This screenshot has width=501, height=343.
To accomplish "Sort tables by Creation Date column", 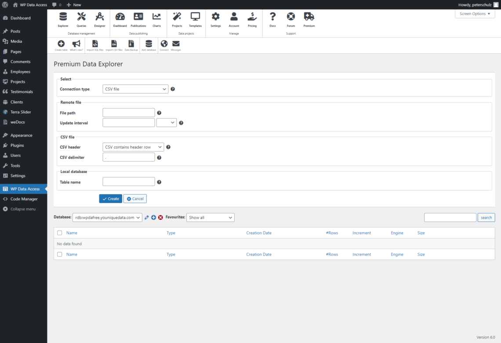I will tap(258, 233).
